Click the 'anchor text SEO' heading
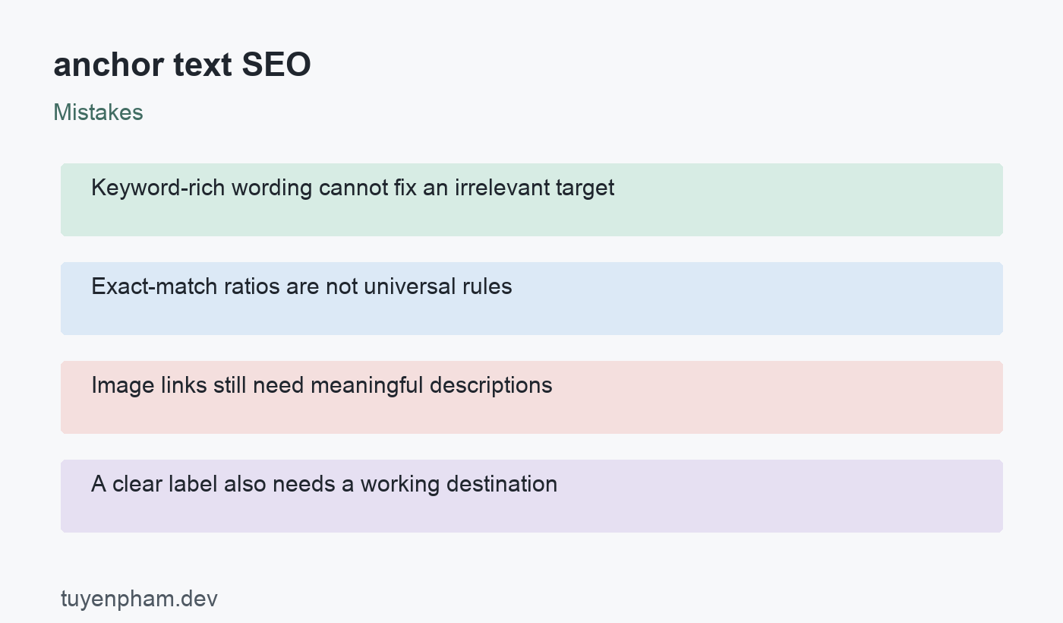 click(x=182, y=65)
